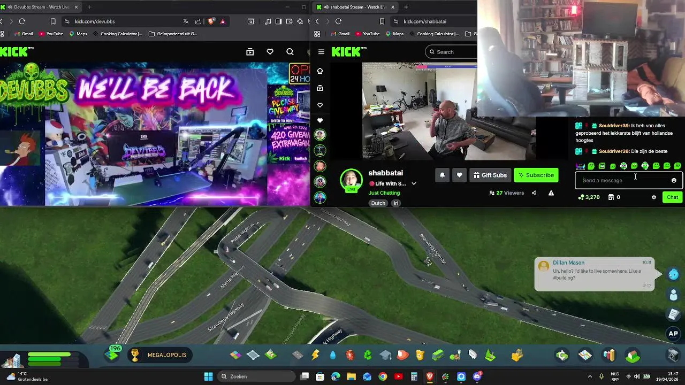
Task: Click shabbatai channel avatar with LIVE badge
Action: tap(351, 180)
